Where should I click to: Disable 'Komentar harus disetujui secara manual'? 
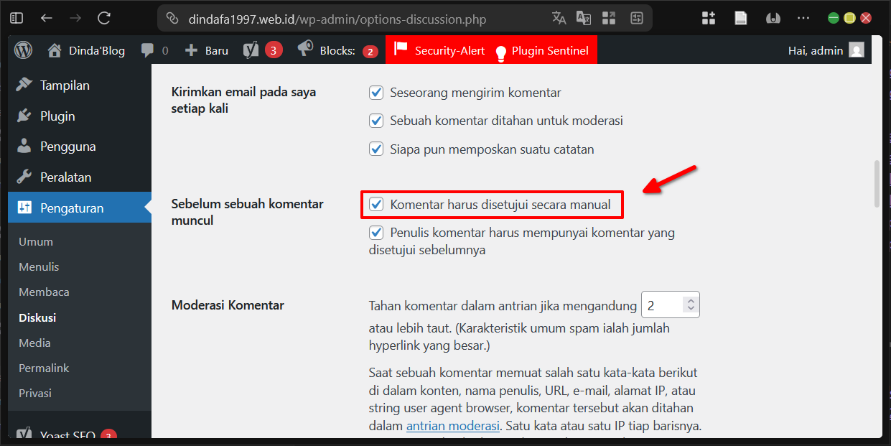point(376,204)
